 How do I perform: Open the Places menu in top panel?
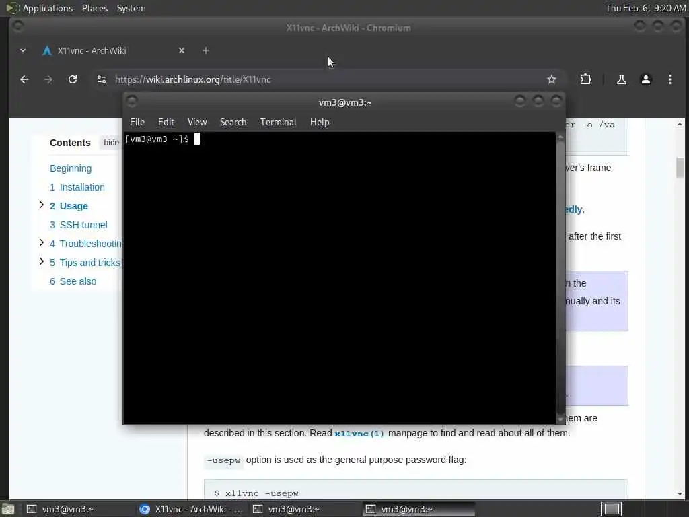point(94,8)
